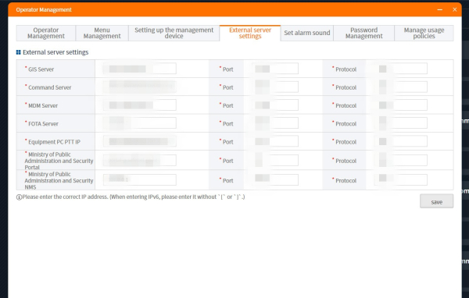Go to the Set alarm sound tab
Screen dimensions: 469x298
(307, 33)
